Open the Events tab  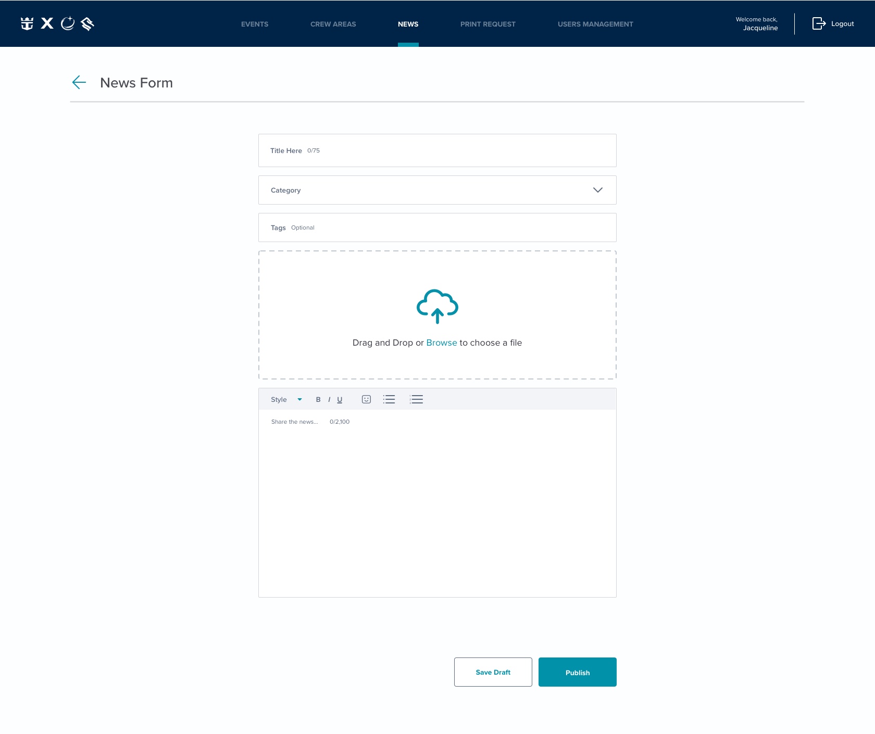[255, 24]
